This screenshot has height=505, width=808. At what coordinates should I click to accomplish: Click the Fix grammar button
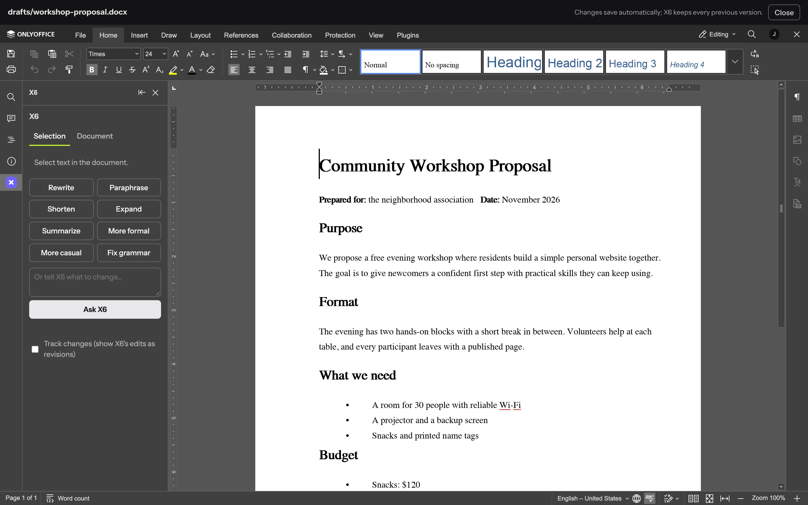(x=129, y=253)
